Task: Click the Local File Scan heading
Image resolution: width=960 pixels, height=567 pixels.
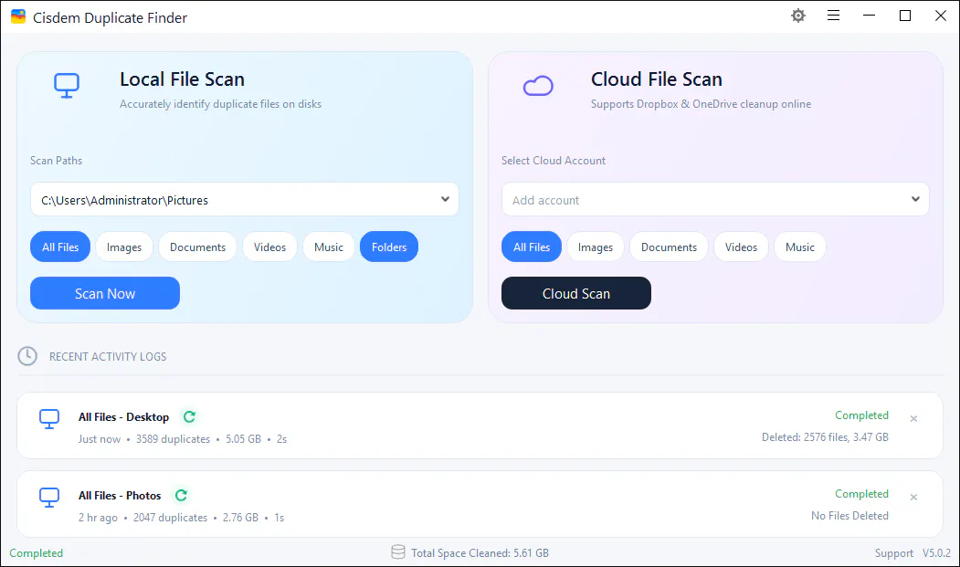Action: point(182,79)
